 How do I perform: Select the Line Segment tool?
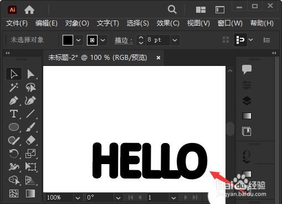[x=30, y=114]
